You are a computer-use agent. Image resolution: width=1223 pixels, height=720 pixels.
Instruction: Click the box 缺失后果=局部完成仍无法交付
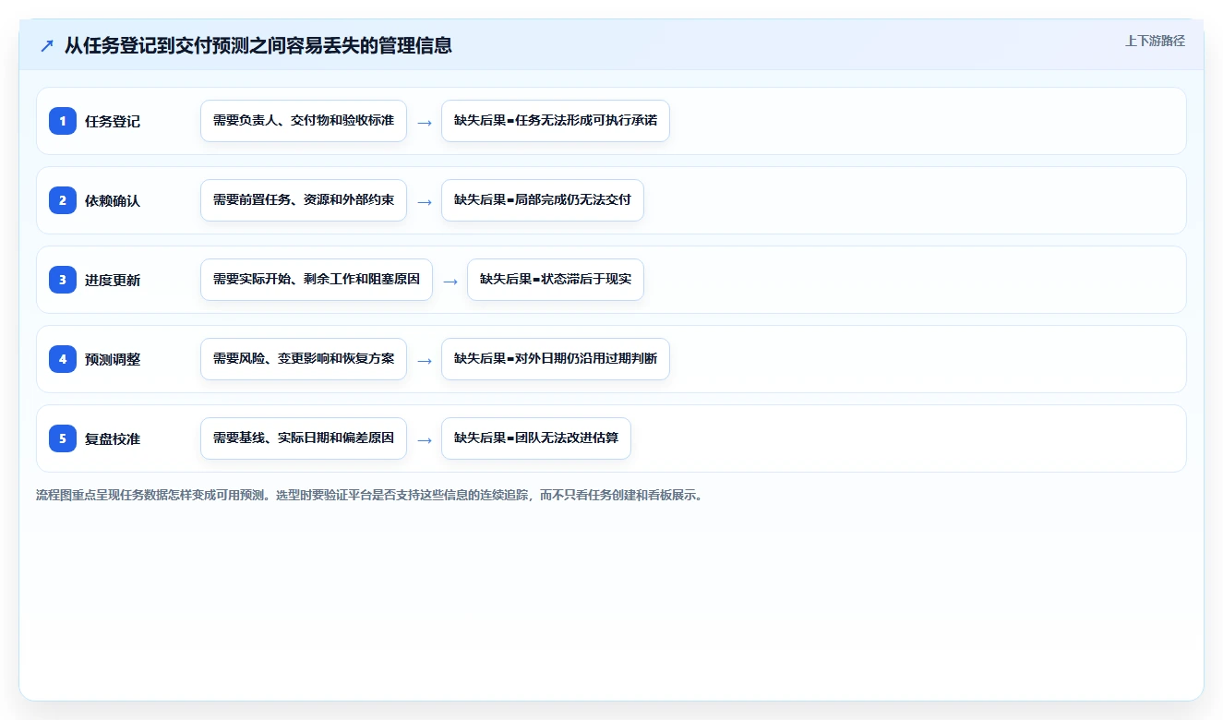(x=543, y=200)
